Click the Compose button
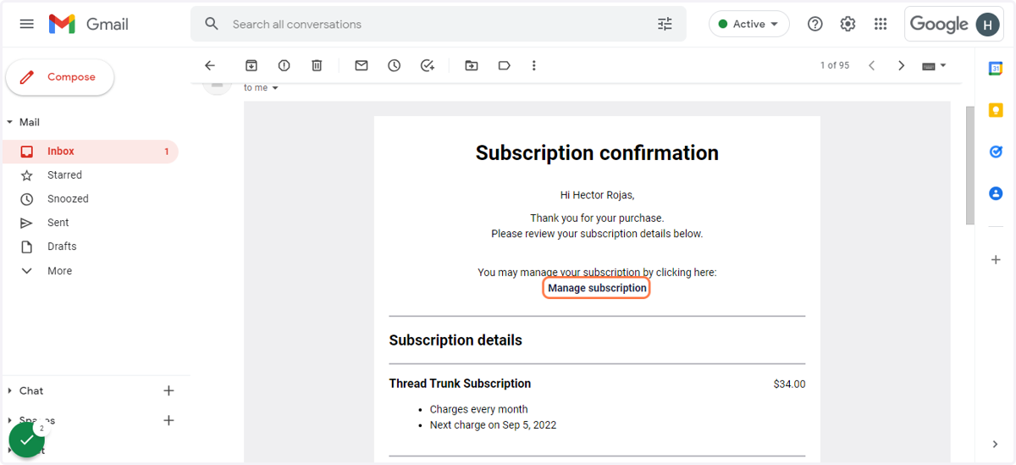This screenshot has width=1016, height=465. (x=60, y=77)
